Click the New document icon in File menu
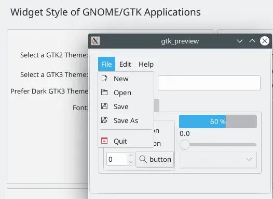 (x=104, y=79)
